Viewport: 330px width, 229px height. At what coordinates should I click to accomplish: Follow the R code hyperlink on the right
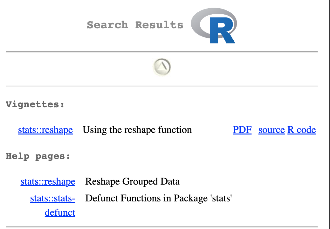click(x=301, y=130)
